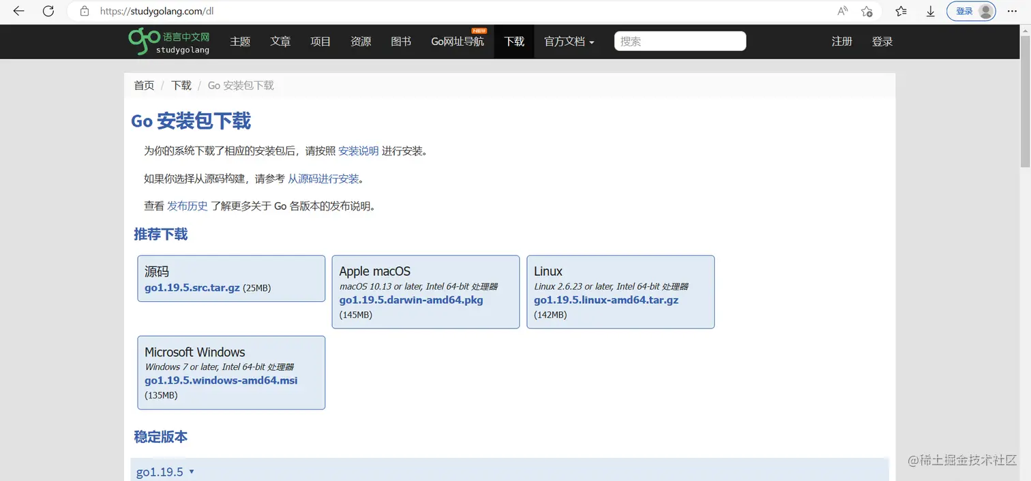Open the browser downloads icon

[930, 11]
